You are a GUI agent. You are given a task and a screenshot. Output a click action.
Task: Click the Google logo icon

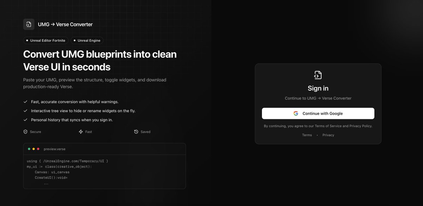296,114
